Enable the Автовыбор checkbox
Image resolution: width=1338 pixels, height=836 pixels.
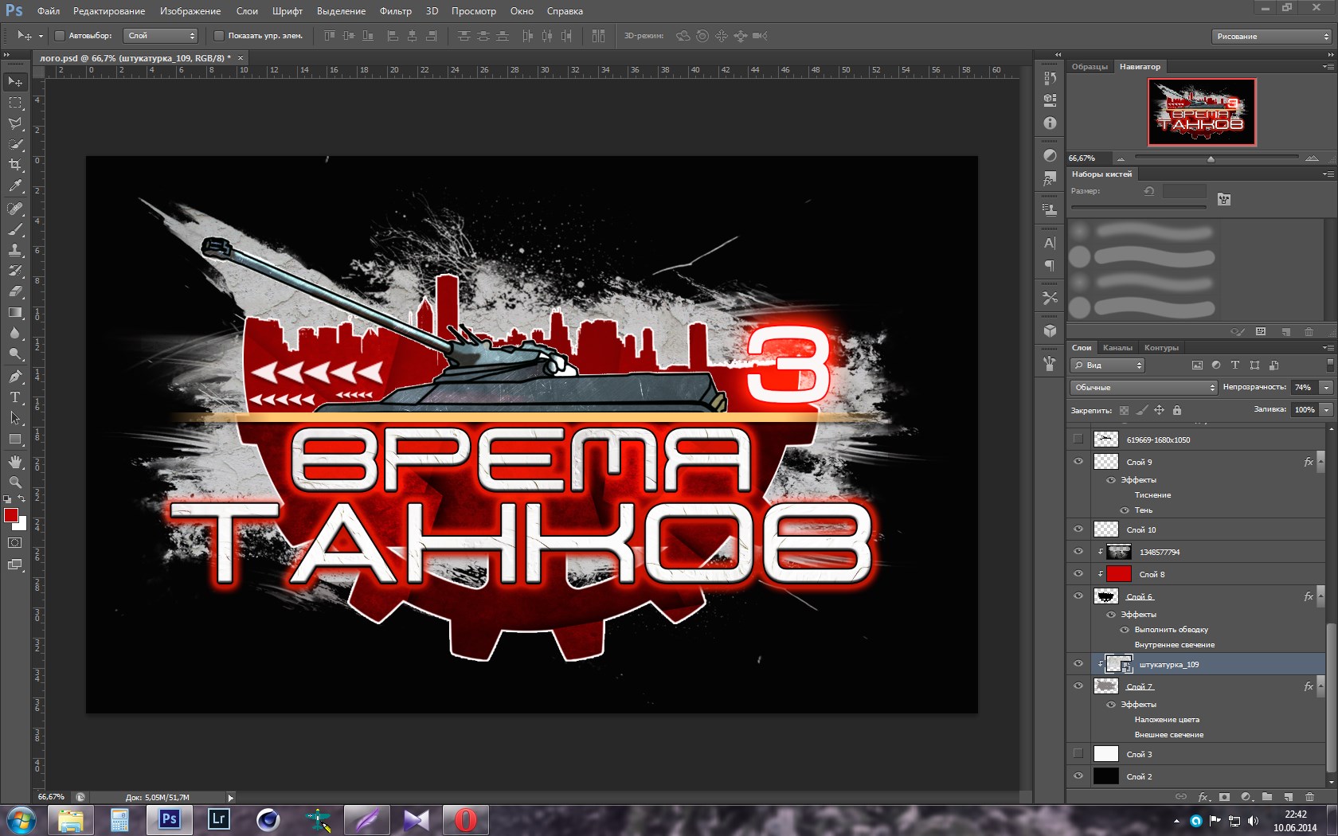click(59, 36)
